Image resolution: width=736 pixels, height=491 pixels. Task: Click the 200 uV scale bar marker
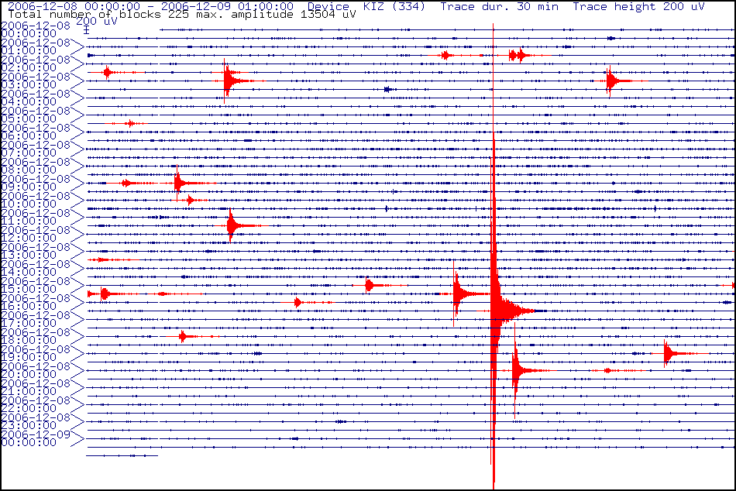(86, 32)
